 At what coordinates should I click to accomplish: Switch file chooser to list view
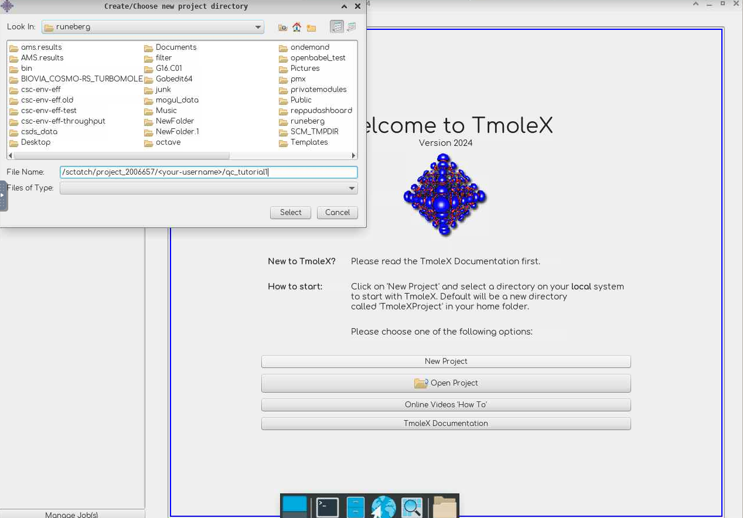click(337, 27)
